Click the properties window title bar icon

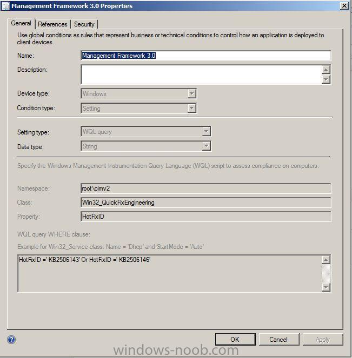click(5, 6)
